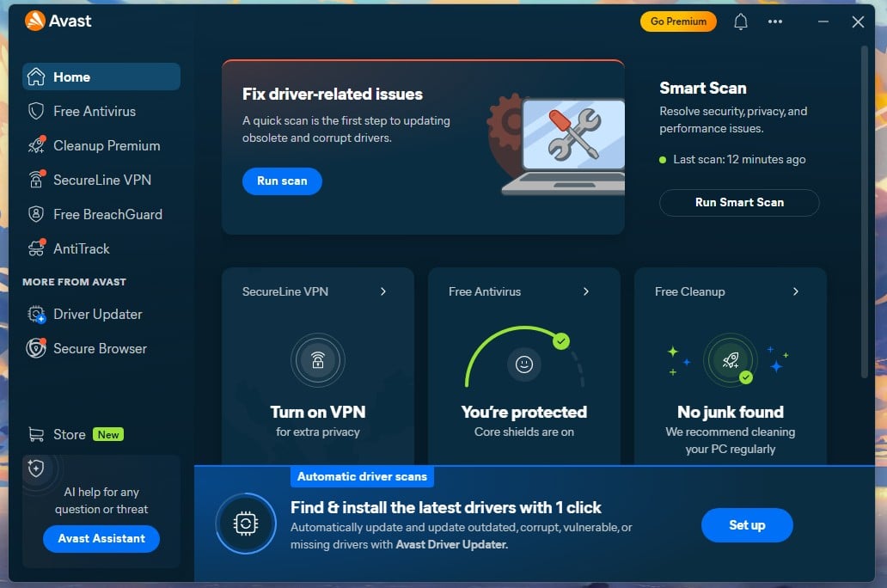Click the driver chip icon in banner
The height and width of the screenshot is (588, 887).
coord(246,524)
